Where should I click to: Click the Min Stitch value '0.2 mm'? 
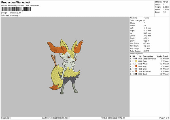point(147,46)
